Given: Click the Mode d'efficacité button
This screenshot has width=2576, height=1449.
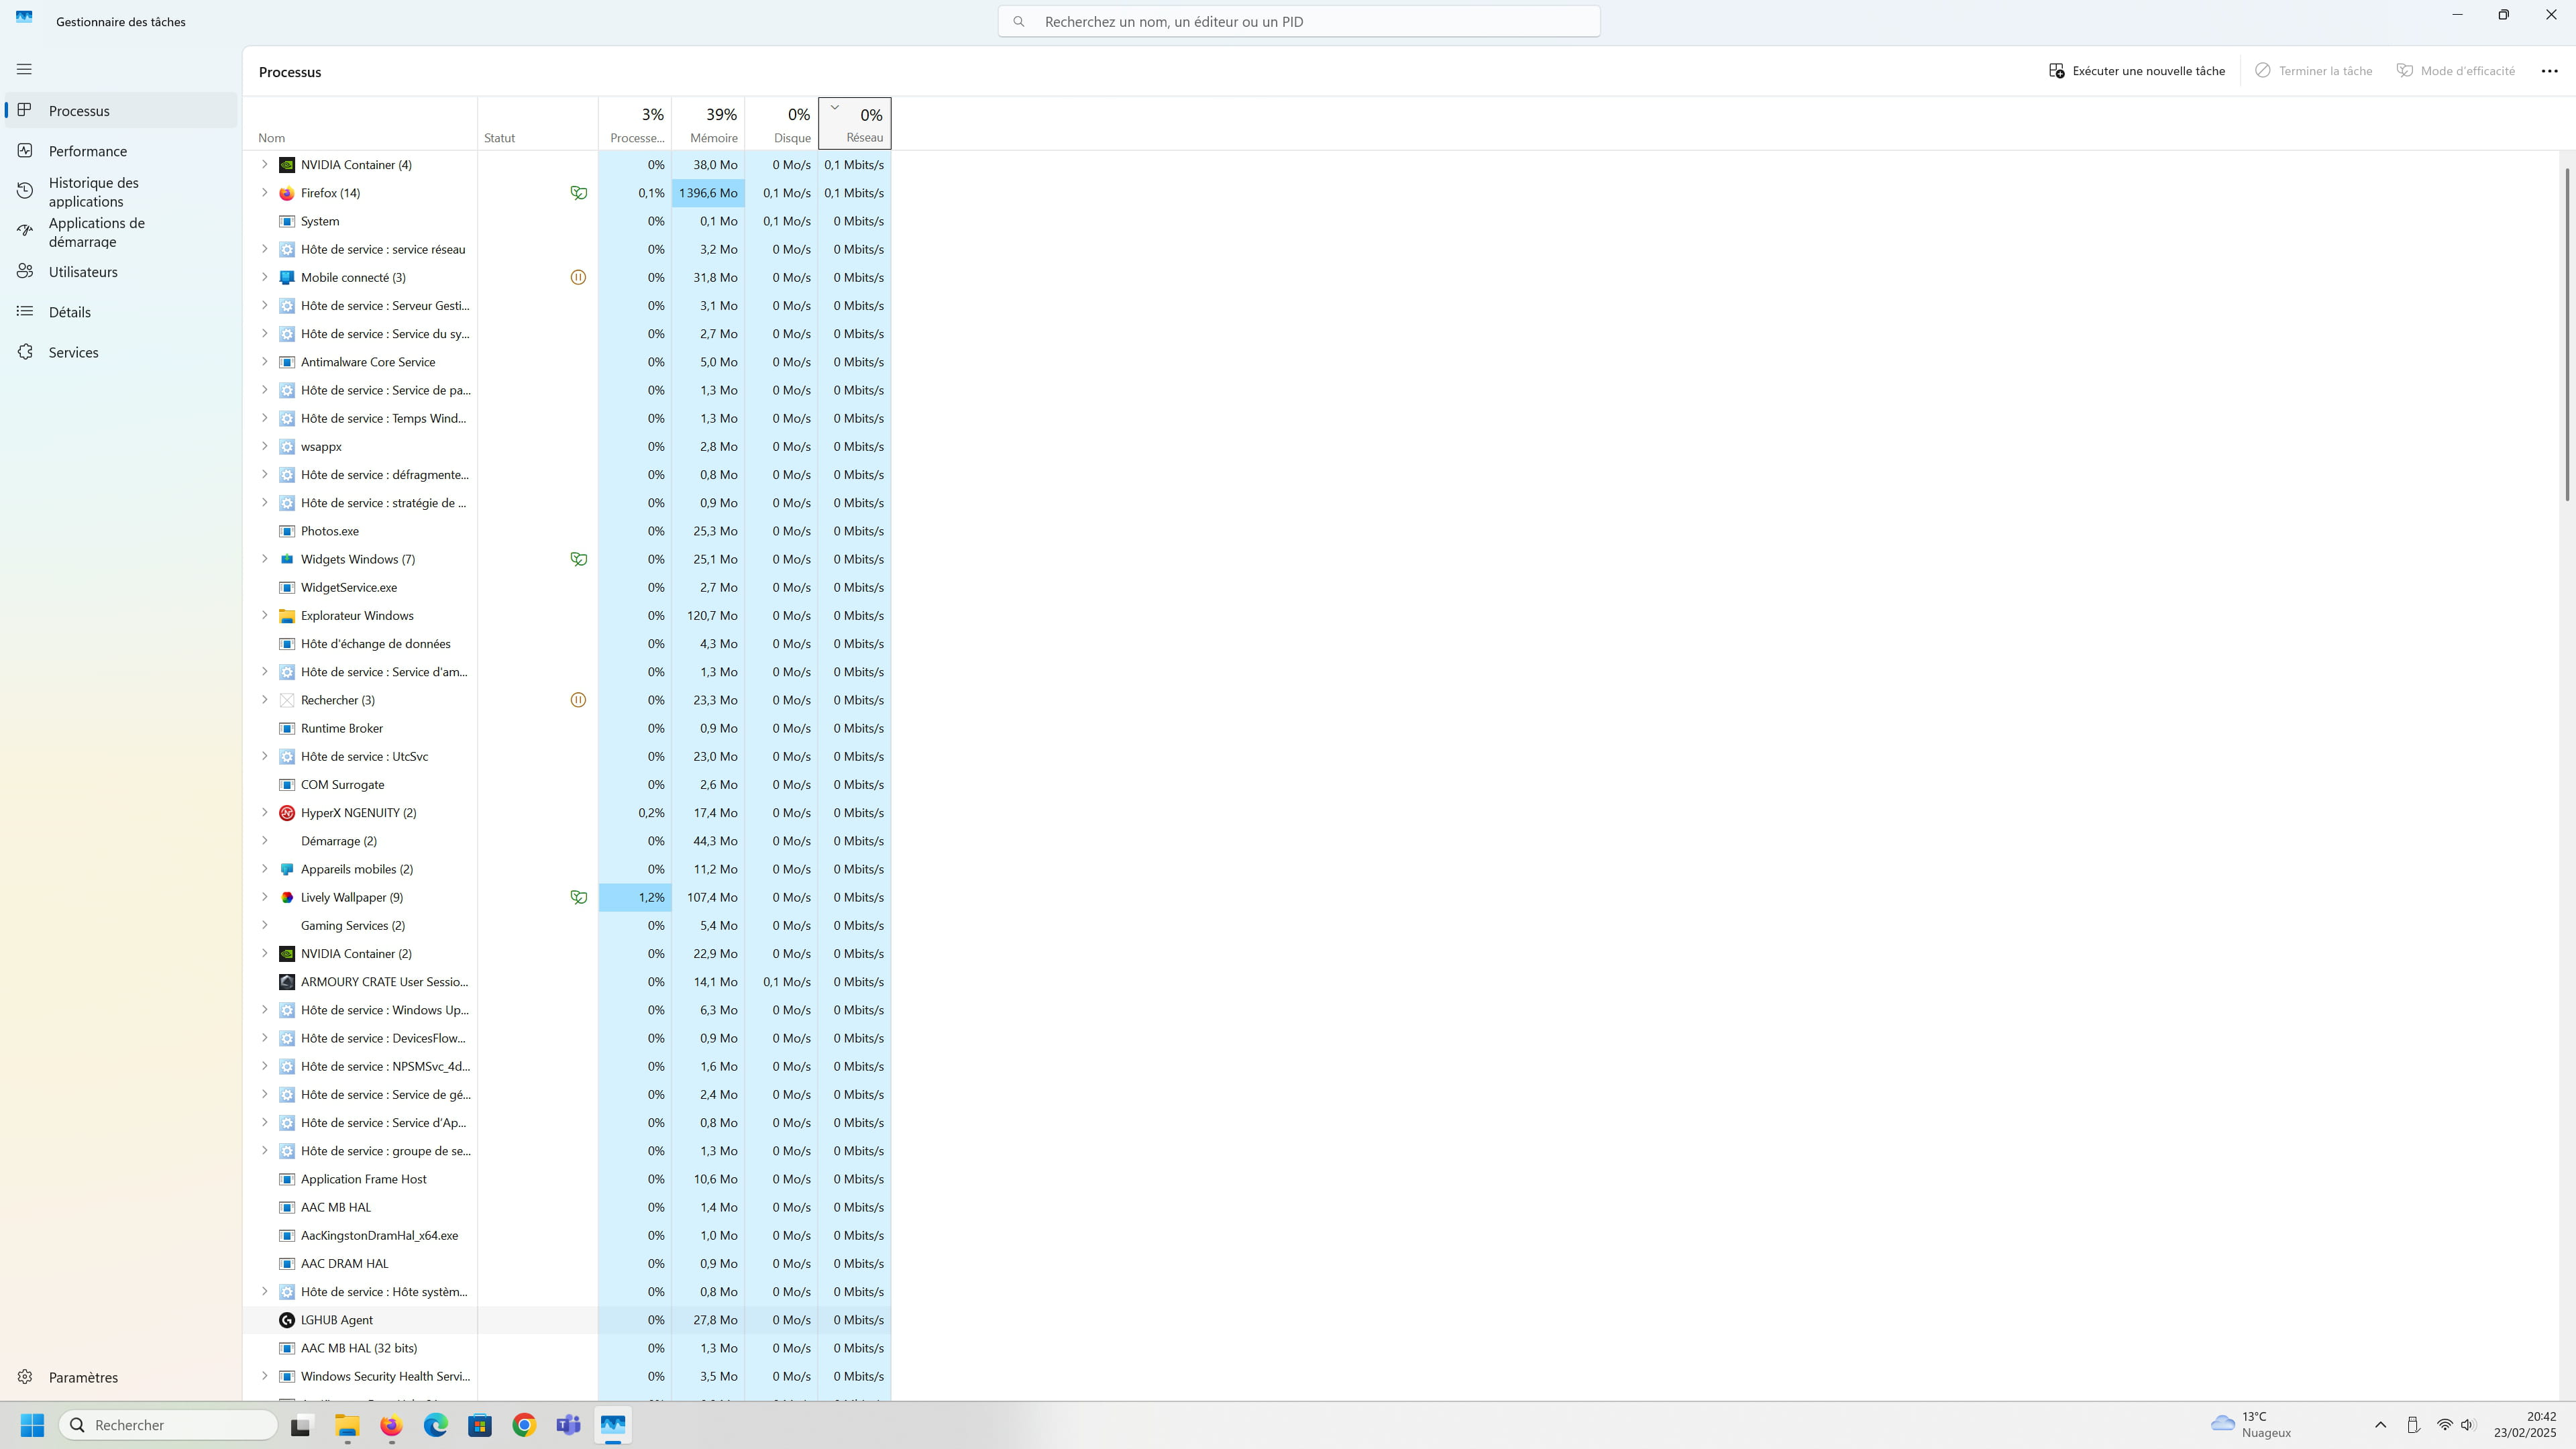Looking at the screenshot, I should click(x=2456, y=71).
